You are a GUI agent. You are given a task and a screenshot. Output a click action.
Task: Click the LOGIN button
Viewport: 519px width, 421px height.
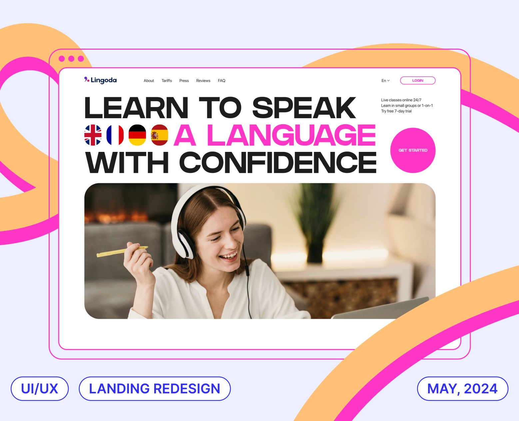tap(418, 80)
